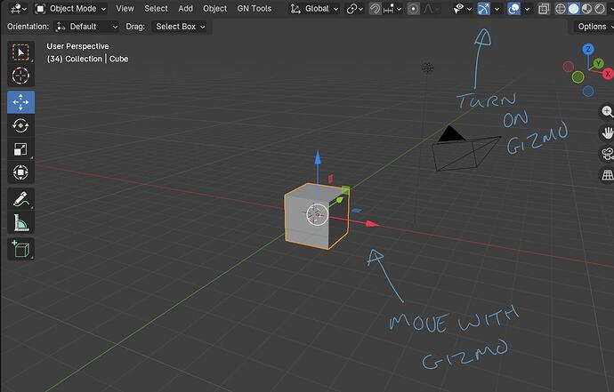The image size is (614, 392).
Task: Select the Add Cube tool
Action: click(x=20, y=249)
